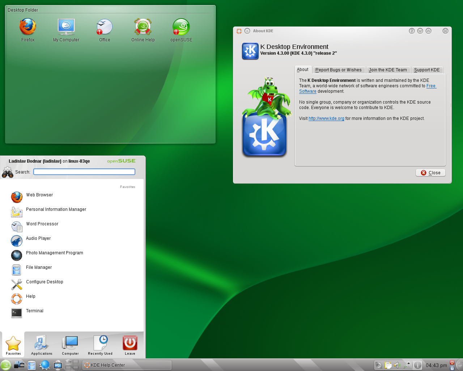Switch to Applications menu tab

point(42,345)
